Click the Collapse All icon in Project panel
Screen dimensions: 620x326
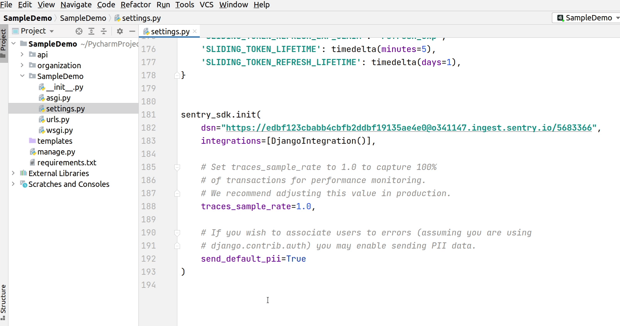104,31
